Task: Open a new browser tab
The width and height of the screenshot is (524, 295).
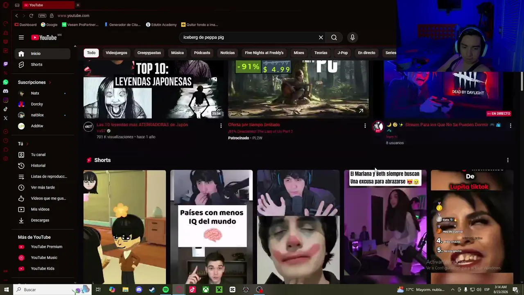Action: tap(78, 5)
